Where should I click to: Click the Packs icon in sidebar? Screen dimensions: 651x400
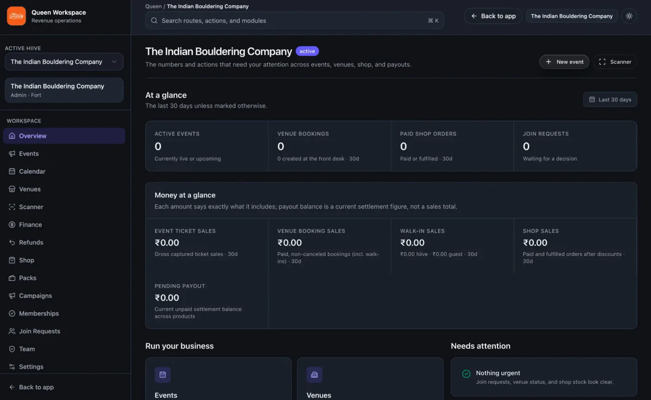tap(12, 278)
